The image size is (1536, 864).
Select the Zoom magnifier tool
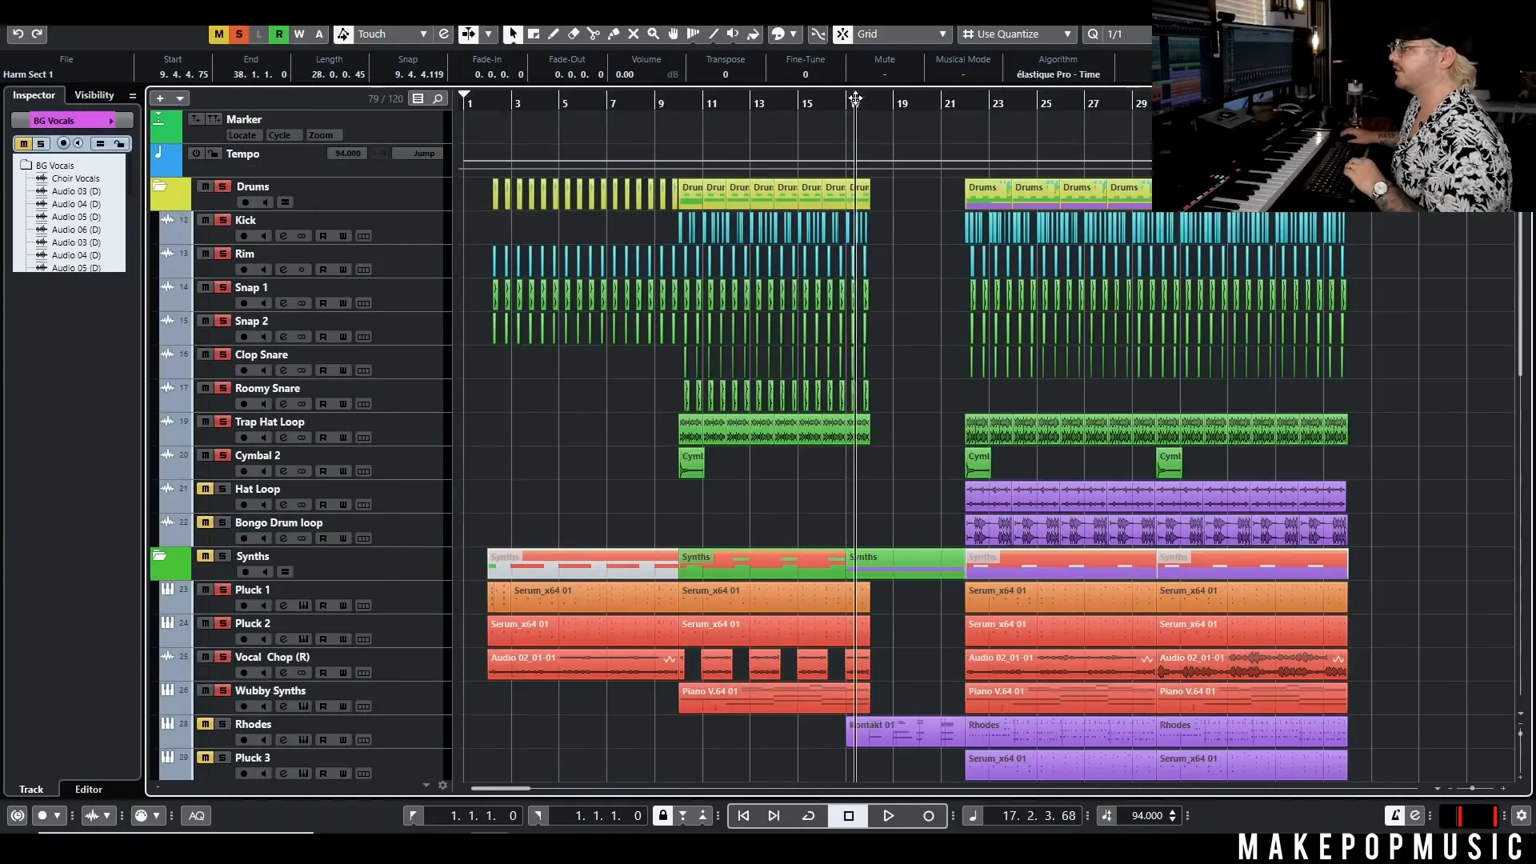(x=654, y=34)
